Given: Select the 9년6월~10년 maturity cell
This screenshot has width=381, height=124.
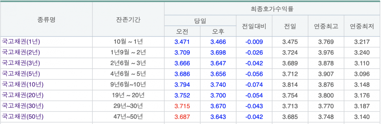Looking at the screenshot, I should click(x=128, y=84).
